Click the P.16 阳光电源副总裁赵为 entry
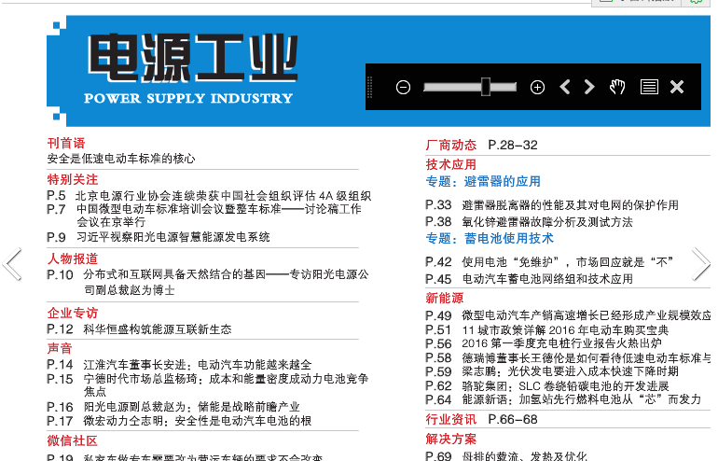The image size is (718, 461). tap(173, 407)
